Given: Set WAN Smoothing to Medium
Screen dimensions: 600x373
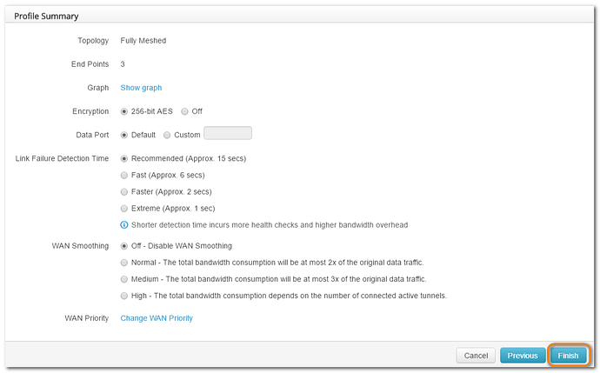Looking at the screenshot, I should (124, 279).
